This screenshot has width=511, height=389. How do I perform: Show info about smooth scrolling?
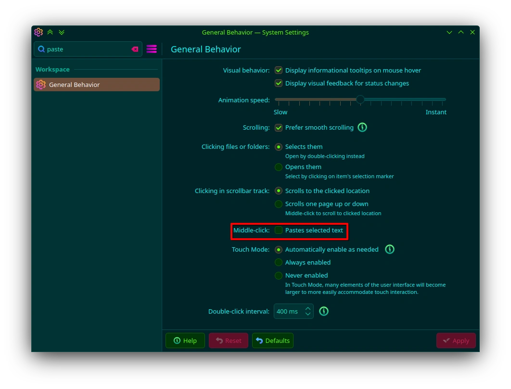point(362,127)
